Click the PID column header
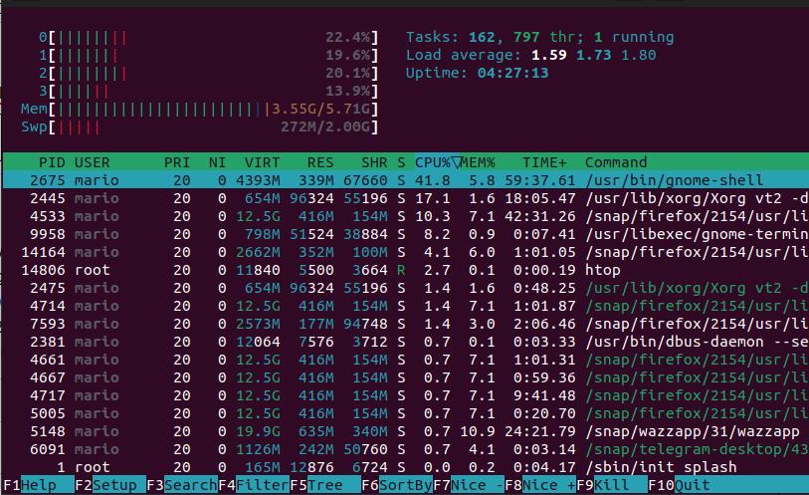This screenshot has height=495, width=809. click(52, 162)
